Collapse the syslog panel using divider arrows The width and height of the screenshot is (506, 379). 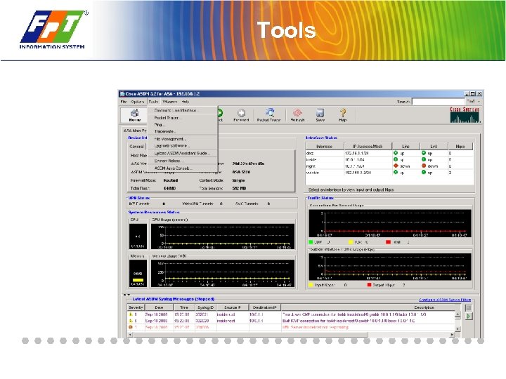(x=126, y=295)
